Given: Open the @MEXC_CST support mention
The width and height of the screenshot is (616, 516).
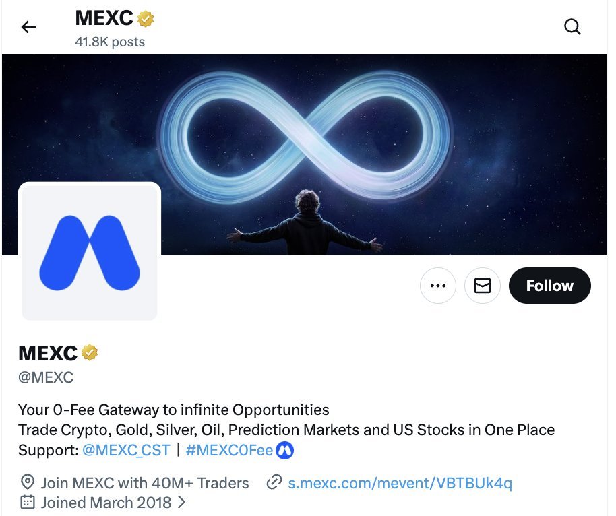Looking at the screenshot, I should pos(126,450).
